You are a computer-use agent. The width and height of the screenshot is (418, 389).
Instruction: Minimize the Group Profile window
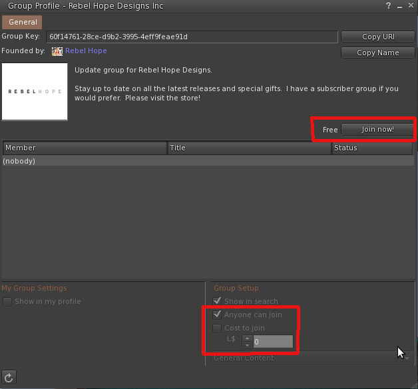(399, 7)
